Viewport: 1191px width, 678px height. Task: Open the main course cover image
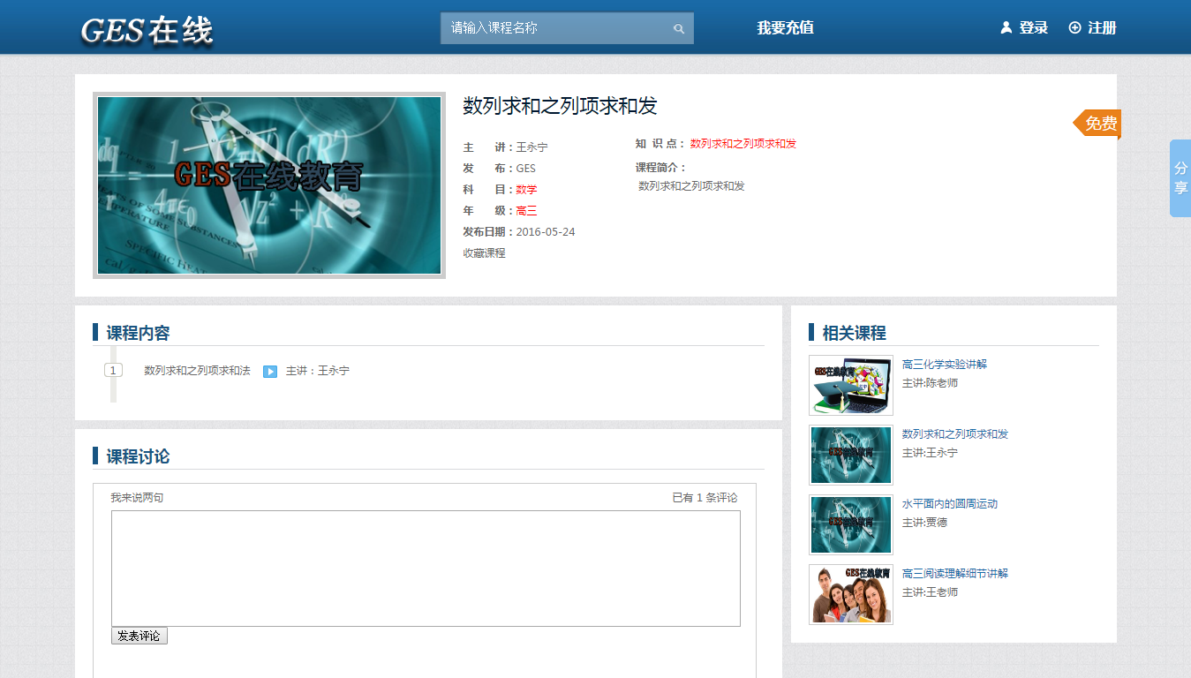pyautogui.click(x=269, y=185)
